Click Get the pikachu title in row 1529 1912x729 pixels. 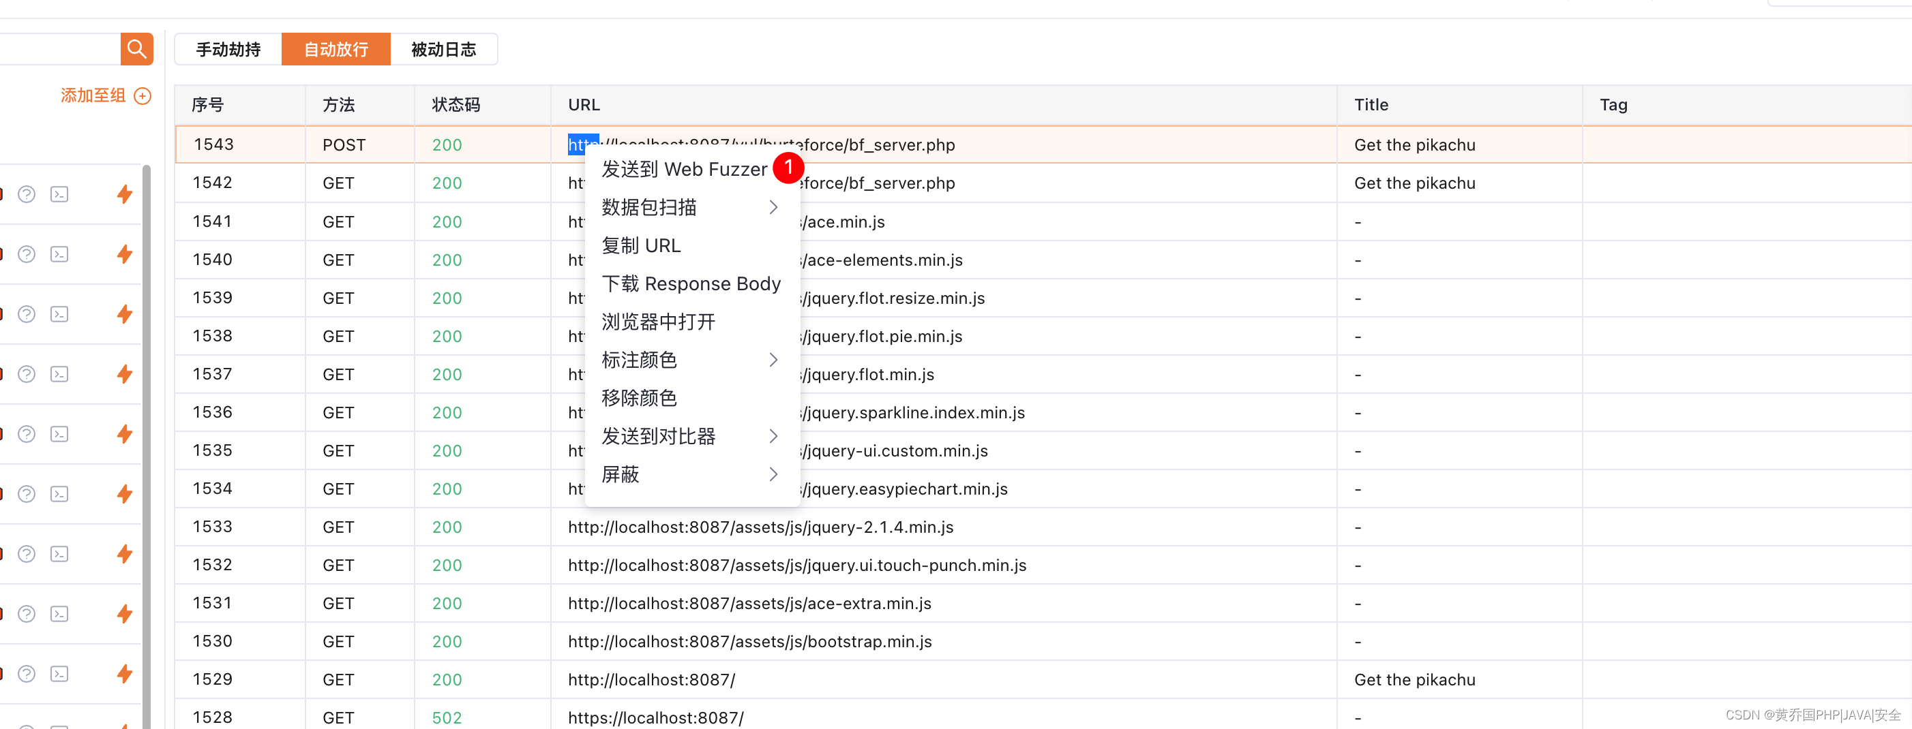[1415, 680]
